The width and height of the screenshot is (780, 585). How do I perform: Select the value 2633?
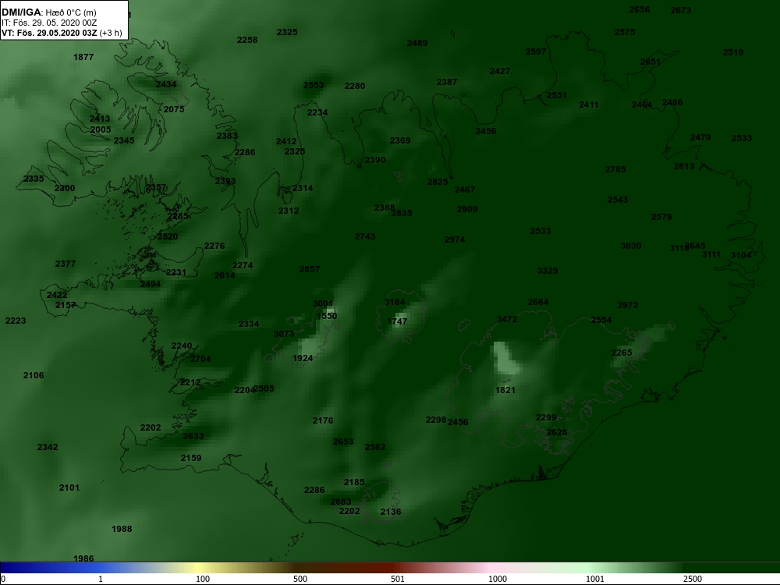point(193,437)
